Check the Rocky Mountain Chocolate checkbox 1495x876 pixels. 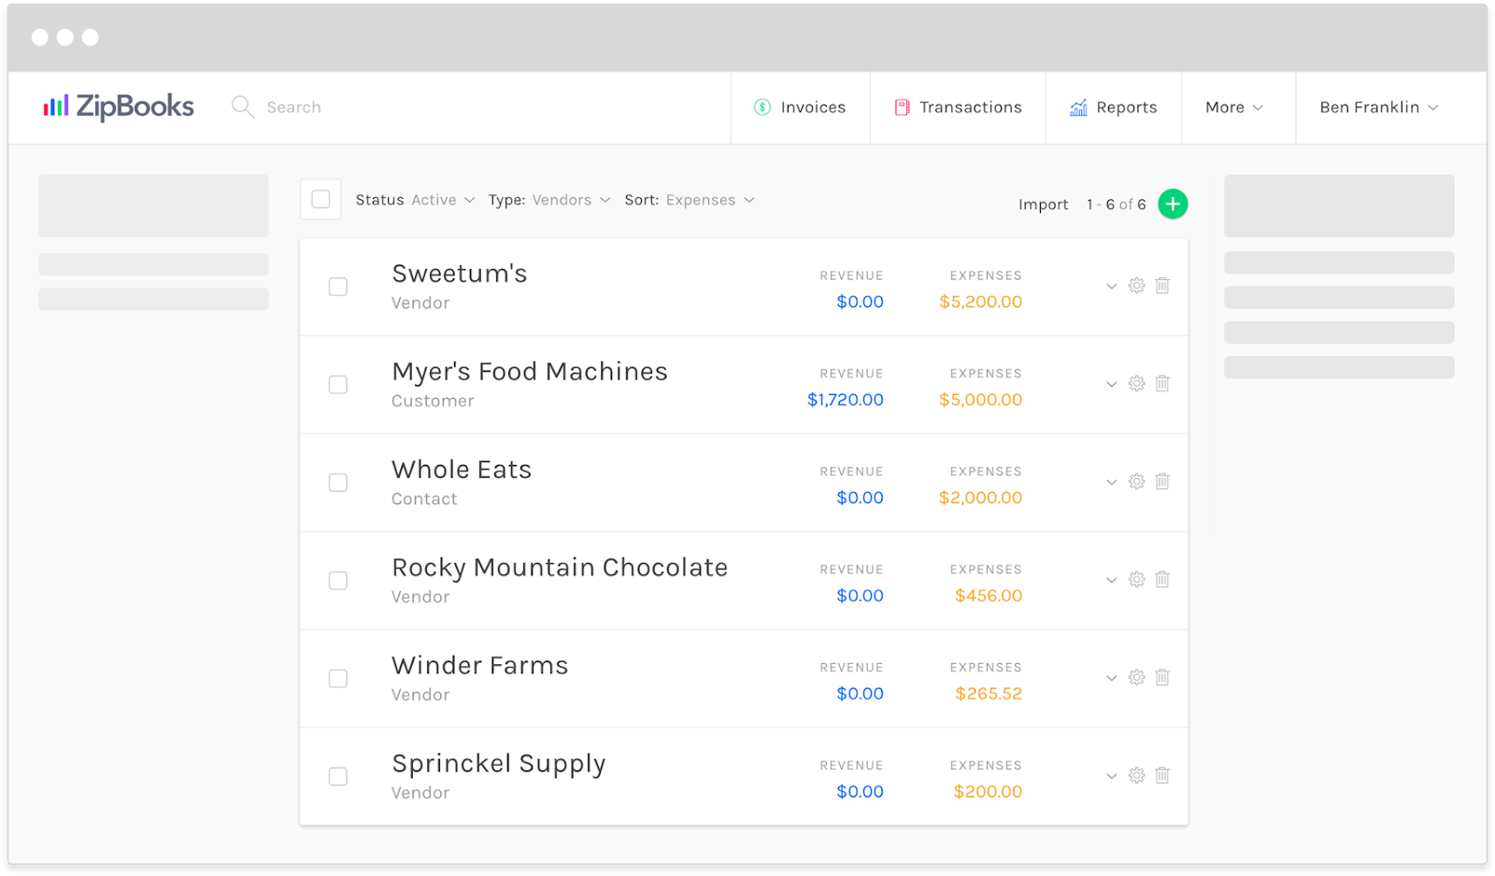[x=338, y=581]
